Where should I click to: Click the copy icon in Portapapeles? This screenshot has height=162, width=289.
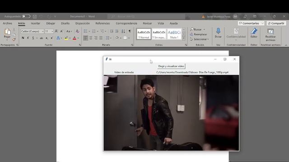pyautogui.click(x=14, y=35)
